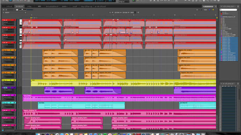Image resolution: width=241 pixels, height=135 pixels.
Task: Open the cyan track's サウンドバイト dropdown
Action: [9, 105]
